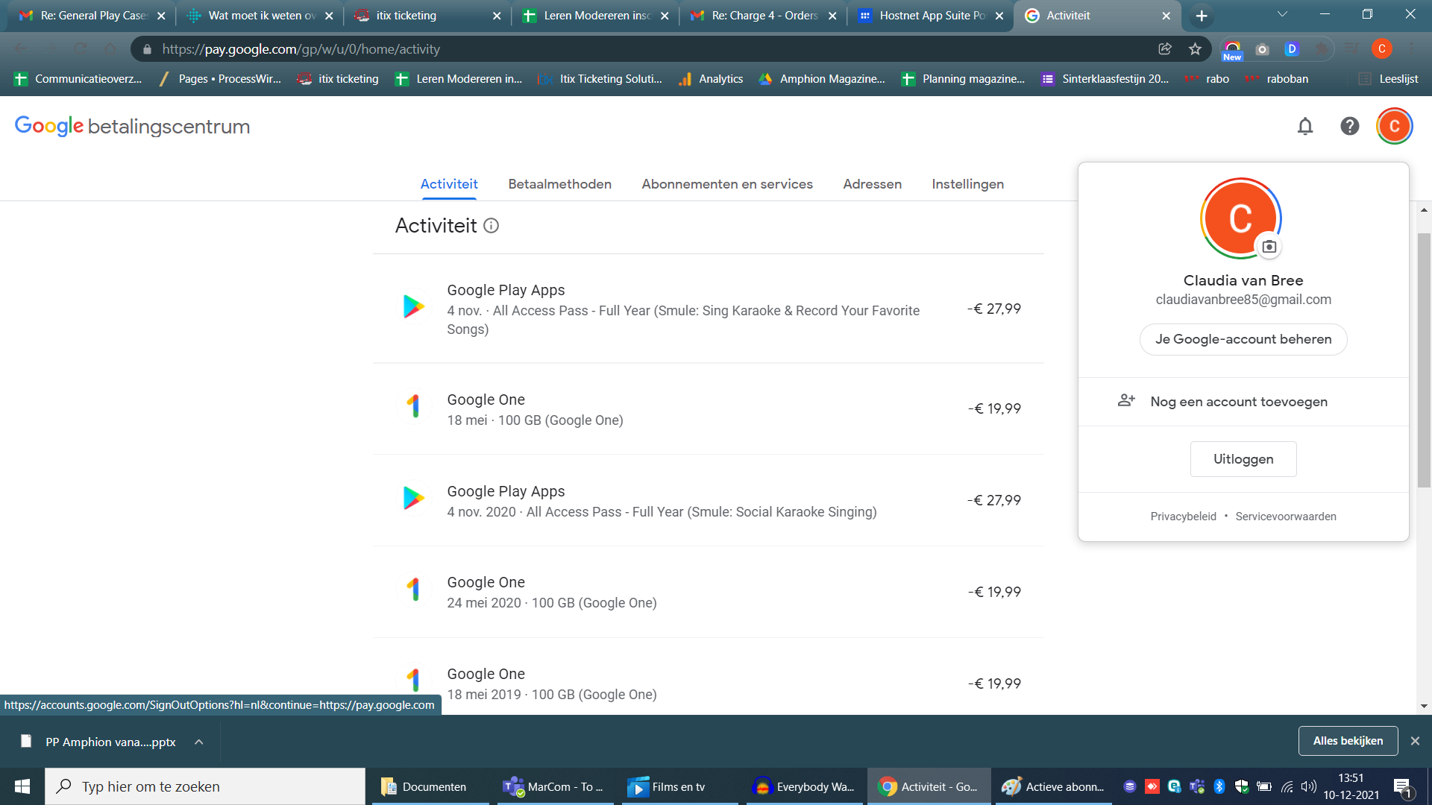Open the Everybody Wa... taskbar window

(804, 786)
